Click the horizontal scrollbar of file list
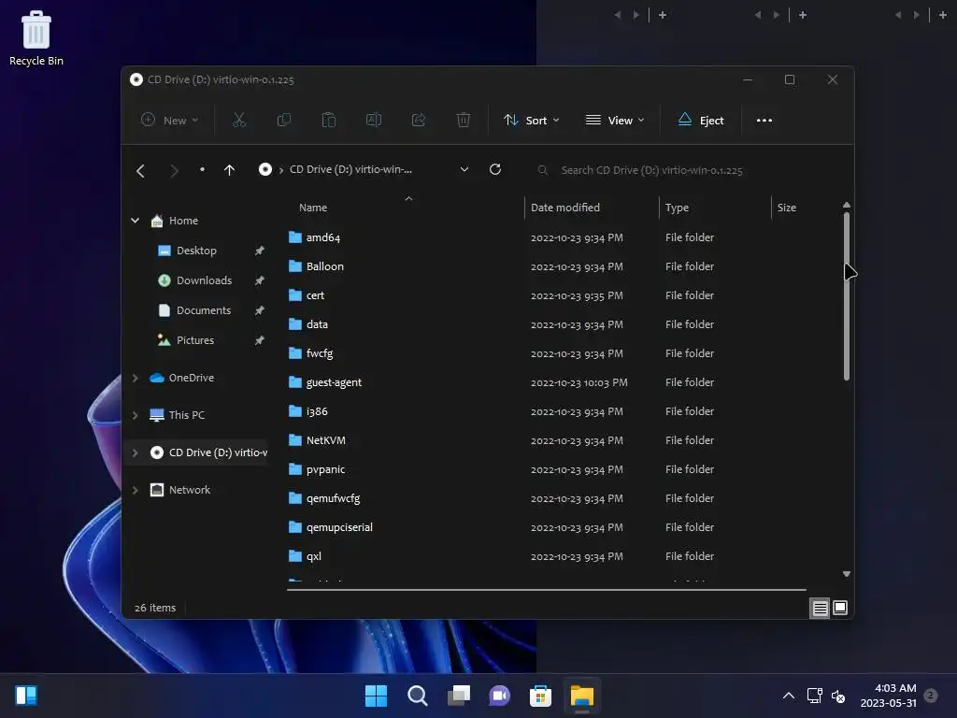The image size is (957, 718). click(546, 590)
